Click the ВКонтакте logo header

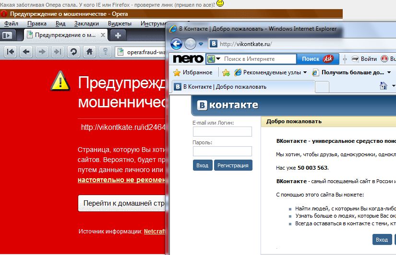click(228, 105)
